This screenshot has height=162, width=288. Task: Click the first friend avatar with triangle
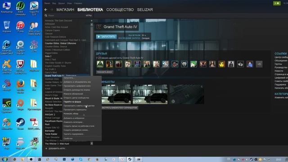pyautogui.click(x=100, y=64)
